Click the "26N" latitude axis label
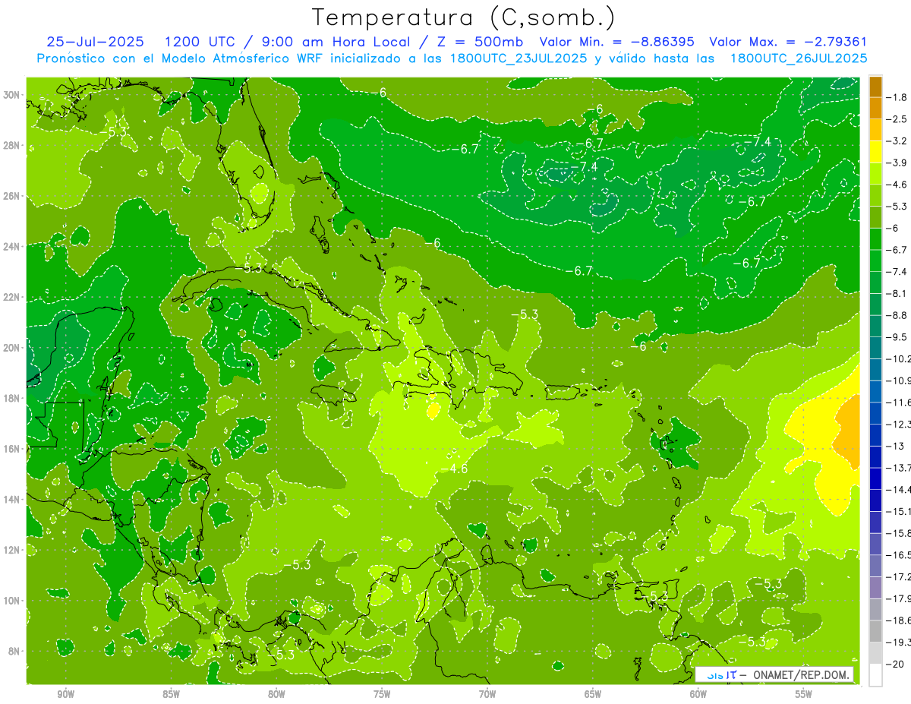 [x=11, y=196]
